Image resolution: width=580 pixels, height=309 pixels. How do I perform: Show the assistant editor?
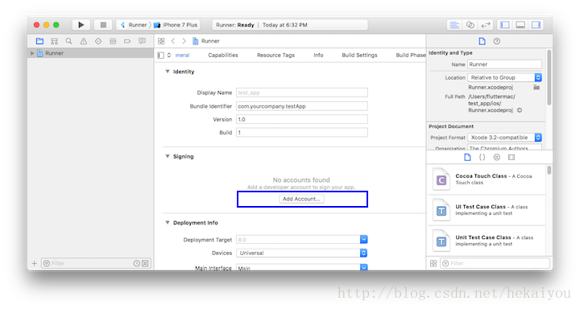[x=470, y=25]
